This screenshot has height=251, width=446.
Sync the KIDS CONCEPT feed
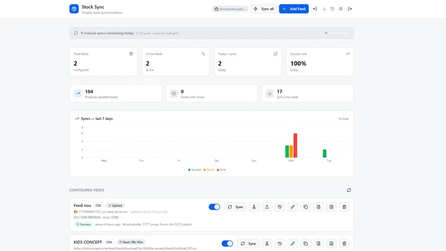(248, 244)
